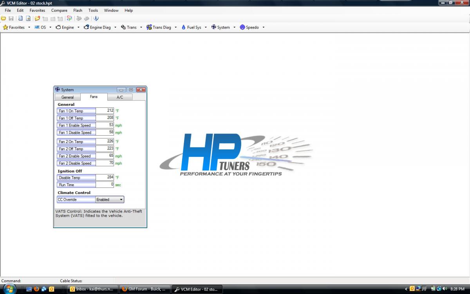Open the Compare menu
This screenshot has width=470, height=294.
[x=59, y=11]
